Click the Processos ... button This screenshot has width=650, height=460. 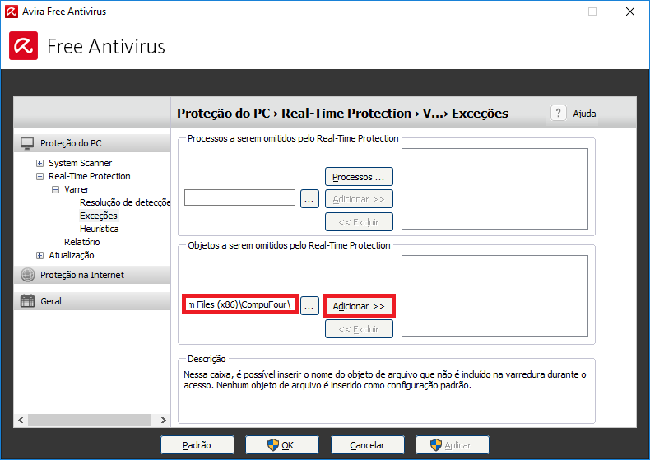pyautogui.click(x=358, y=177)
